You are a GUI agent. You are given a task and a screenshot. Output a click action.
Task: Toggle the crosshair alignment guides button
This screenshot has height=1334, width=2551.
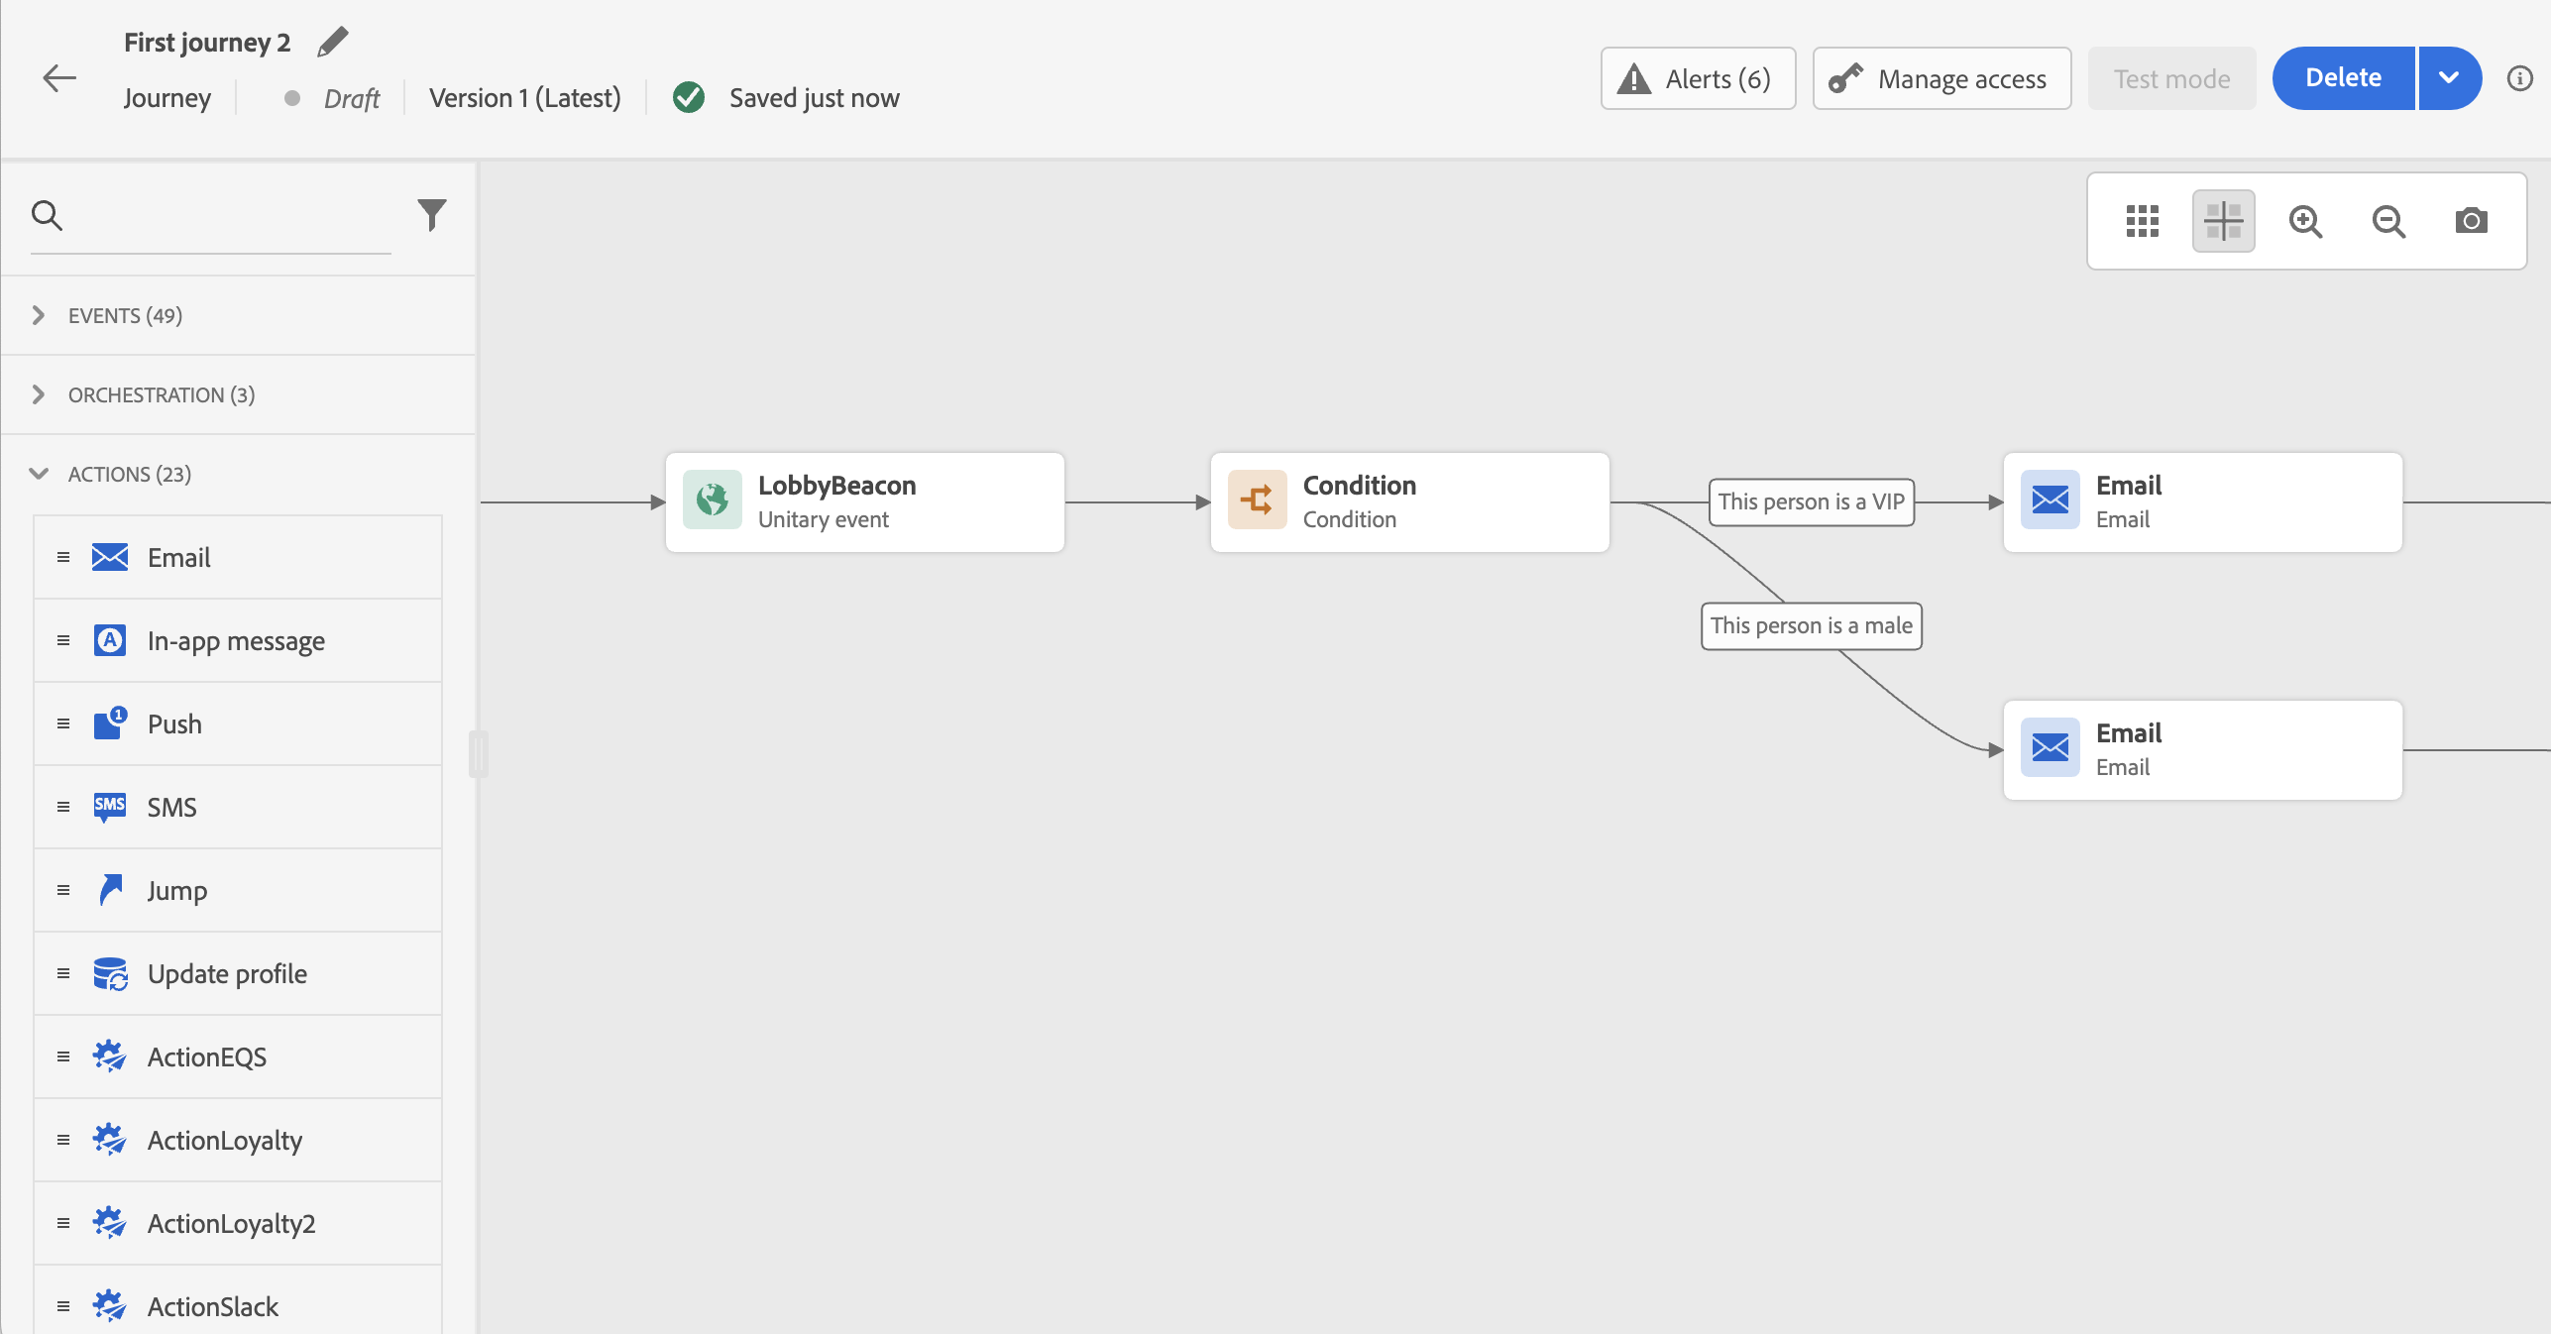point(2223,220)
